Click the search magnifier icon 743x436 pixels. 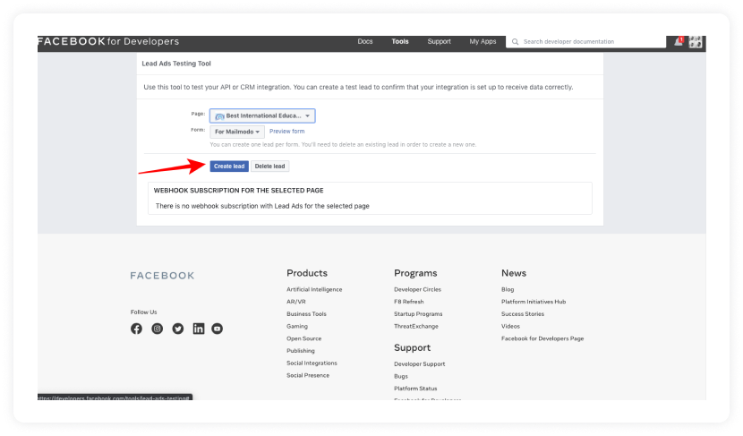point(515,42)
